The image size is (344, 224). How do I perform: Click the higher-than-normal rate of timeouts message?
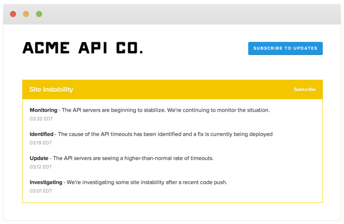(x=133, y=158)
